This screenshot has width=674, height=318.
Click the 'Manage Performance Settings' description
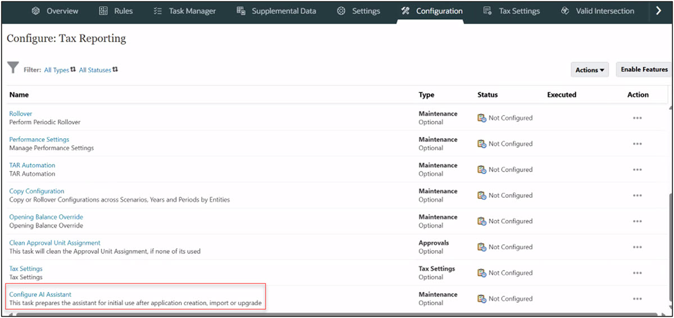[x=52, y=148]
